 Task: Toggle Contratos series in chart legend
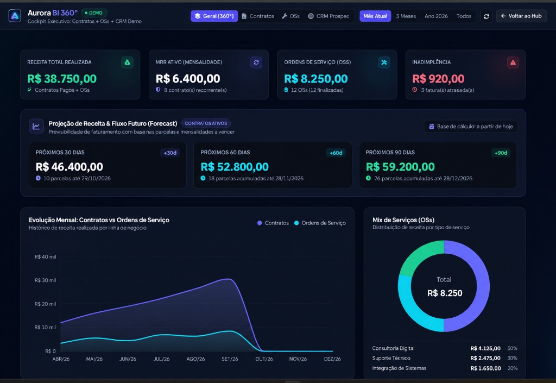coord(273,223)
